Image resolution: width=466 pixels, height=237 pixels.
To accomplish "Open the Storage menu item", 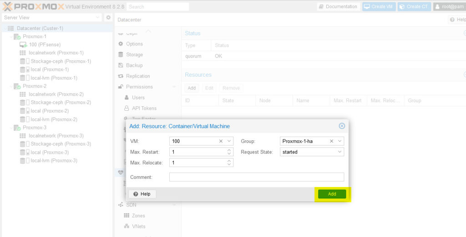I will (134, 54).
